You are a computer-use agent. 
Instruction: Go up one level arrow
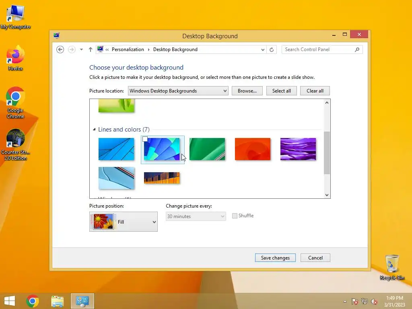[91, 49]
